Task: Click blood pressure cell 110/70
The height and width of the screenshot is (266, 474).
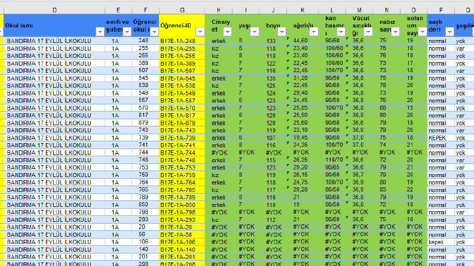Action: (332, 160)
